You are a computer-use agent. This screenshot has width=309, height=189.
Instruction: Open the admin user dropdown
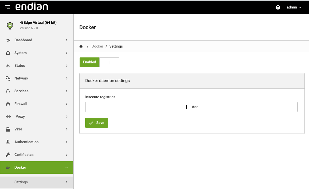pyautogui.click(x=294, y=7)
